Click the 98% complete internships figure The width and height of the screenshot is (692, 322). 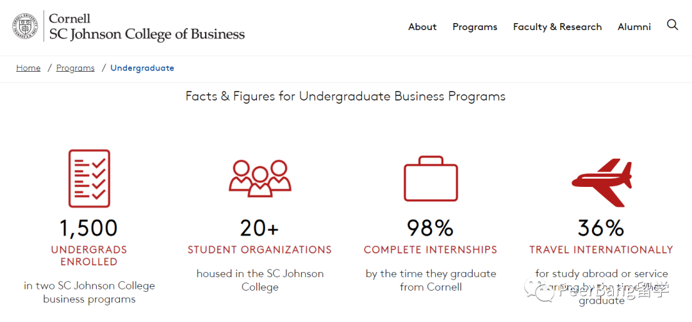click(431, 228)
